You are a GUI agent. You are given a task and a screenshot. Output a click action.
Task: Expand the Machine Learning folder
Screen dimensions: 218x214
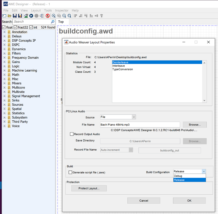coord(4,70)
